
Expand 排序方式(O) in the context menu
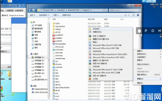(147, 54)
